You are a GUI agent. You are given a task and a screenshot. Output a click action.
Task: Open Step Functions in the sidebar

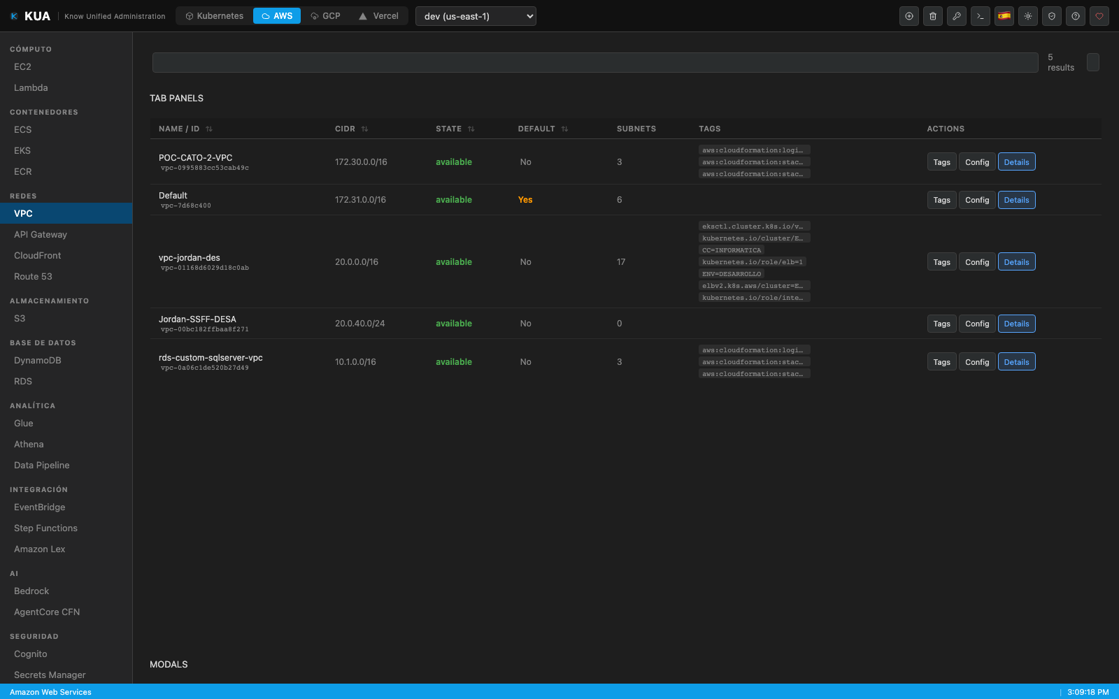tap(66, 528)
